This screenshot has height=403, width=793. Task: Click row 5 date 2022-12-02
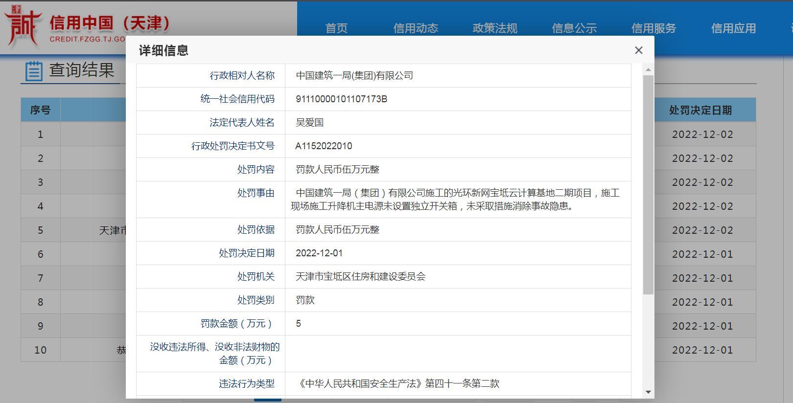(702, 230)
